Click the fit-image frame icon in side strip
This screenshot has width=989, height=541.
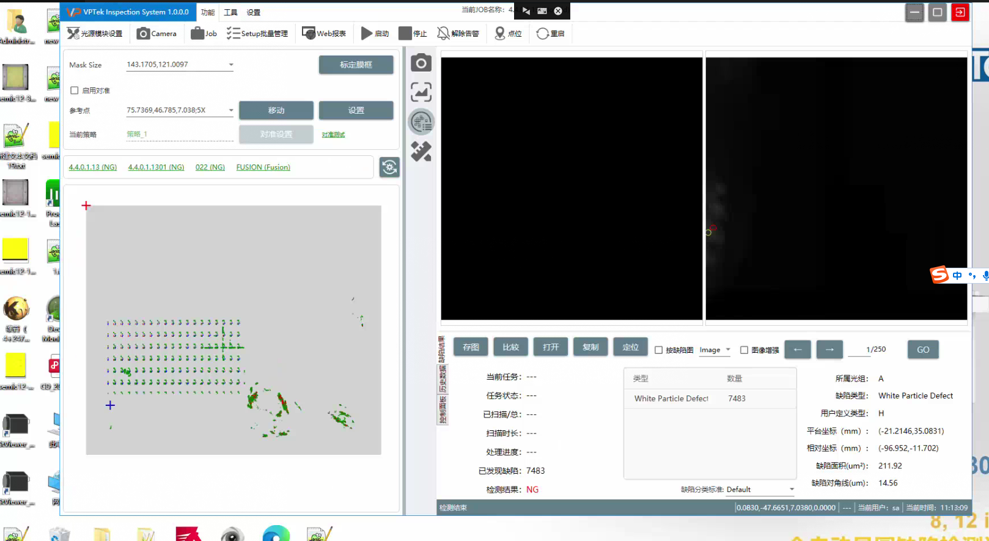tap(421, 92)
